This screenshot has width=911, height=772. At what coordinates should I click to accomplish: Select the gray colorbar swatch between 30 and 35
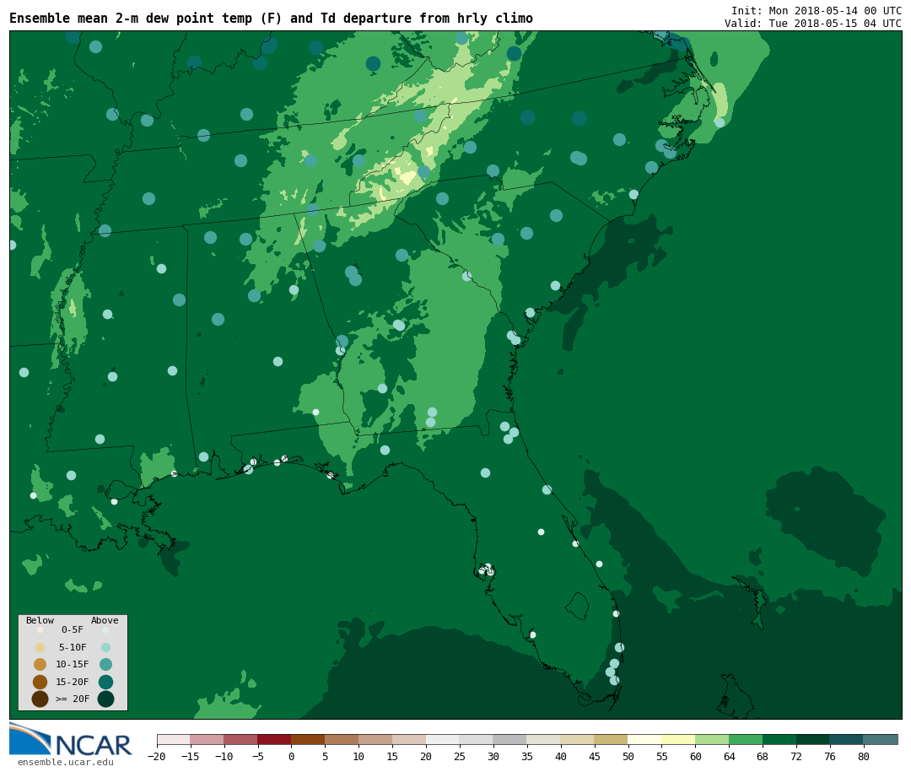[x=509, y=739]
